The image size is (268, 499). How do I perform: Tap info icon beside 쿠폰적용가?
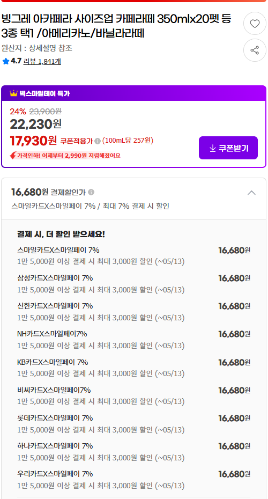point(98,141)
